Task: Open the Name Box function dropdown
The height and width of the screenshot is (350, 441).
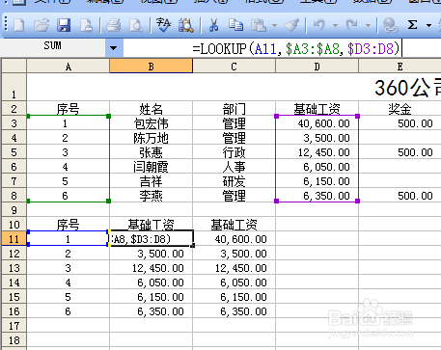Action: pyautogui.click(x=114, y=48)
